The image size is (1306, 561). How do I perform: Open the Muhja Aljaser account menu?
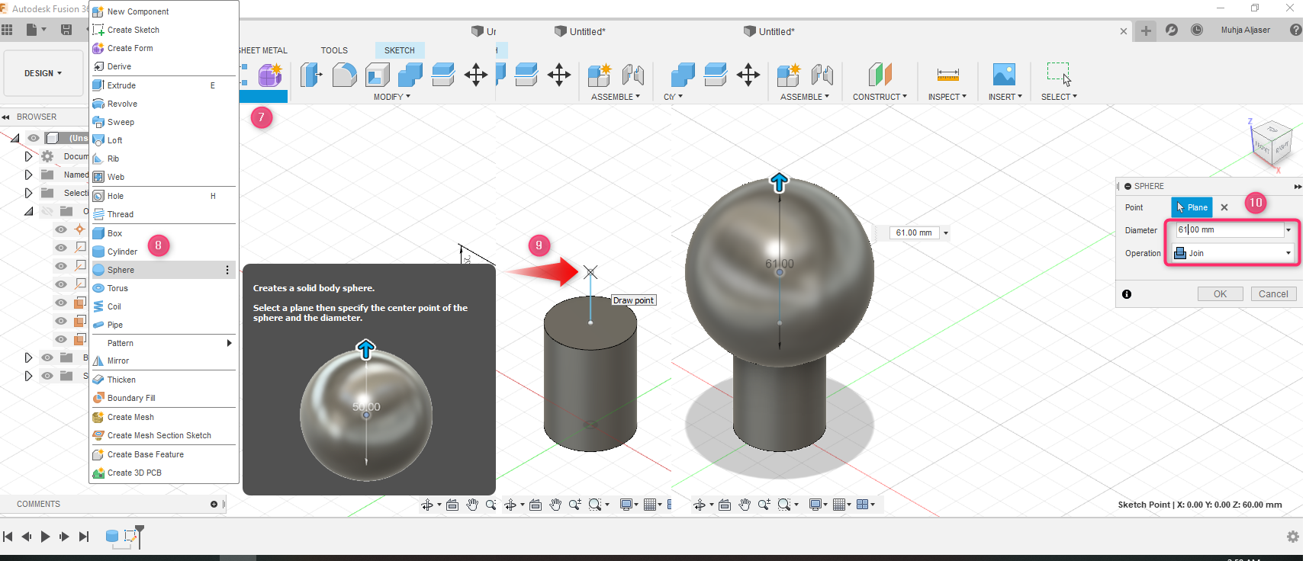pos(1245,30)
